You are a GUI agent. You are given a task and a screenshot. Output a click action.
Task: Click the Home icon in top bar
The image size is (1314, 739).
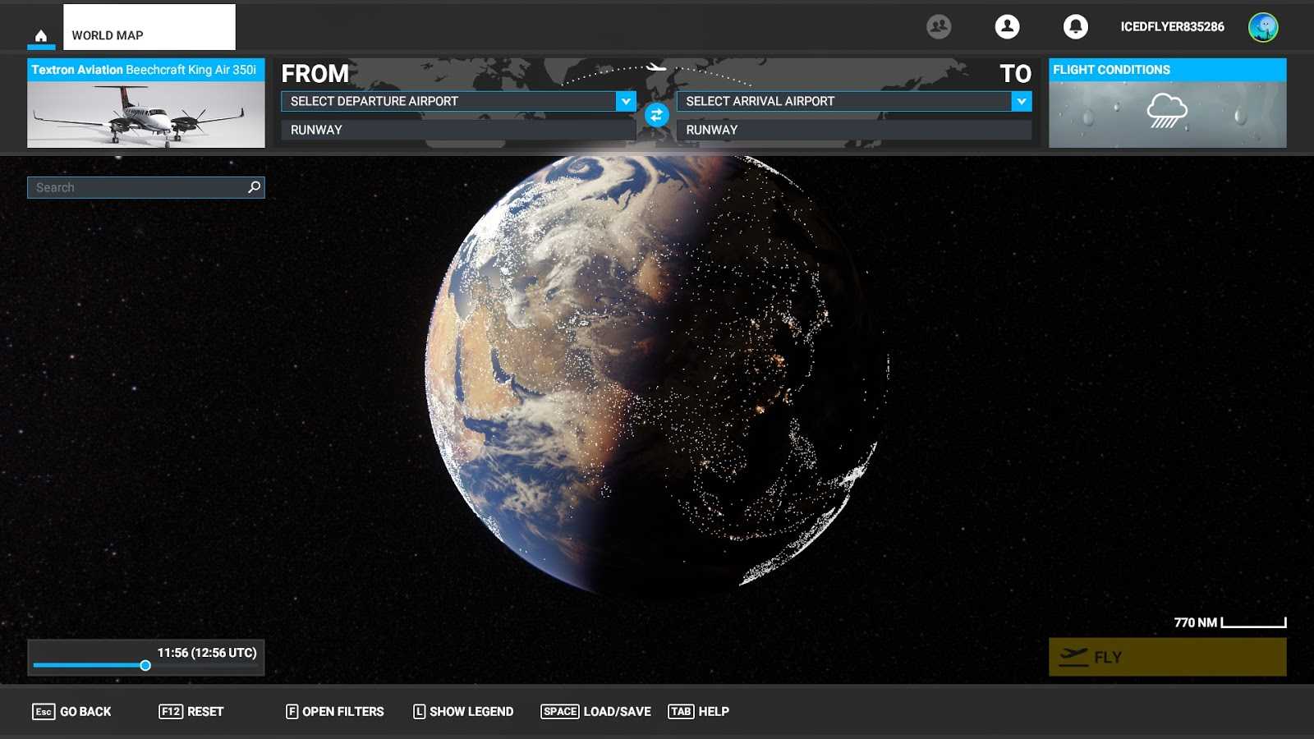click(x=40, y=35)
